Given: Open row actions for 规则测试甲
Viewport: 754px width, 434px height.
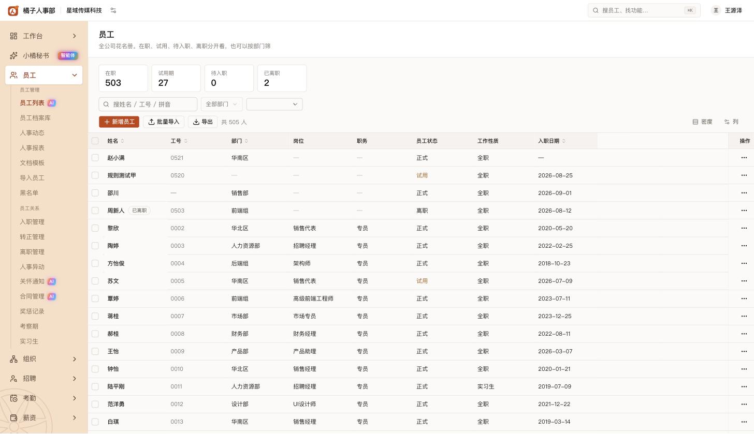Looking at the screenshot, I should click(x=744, y=175).
